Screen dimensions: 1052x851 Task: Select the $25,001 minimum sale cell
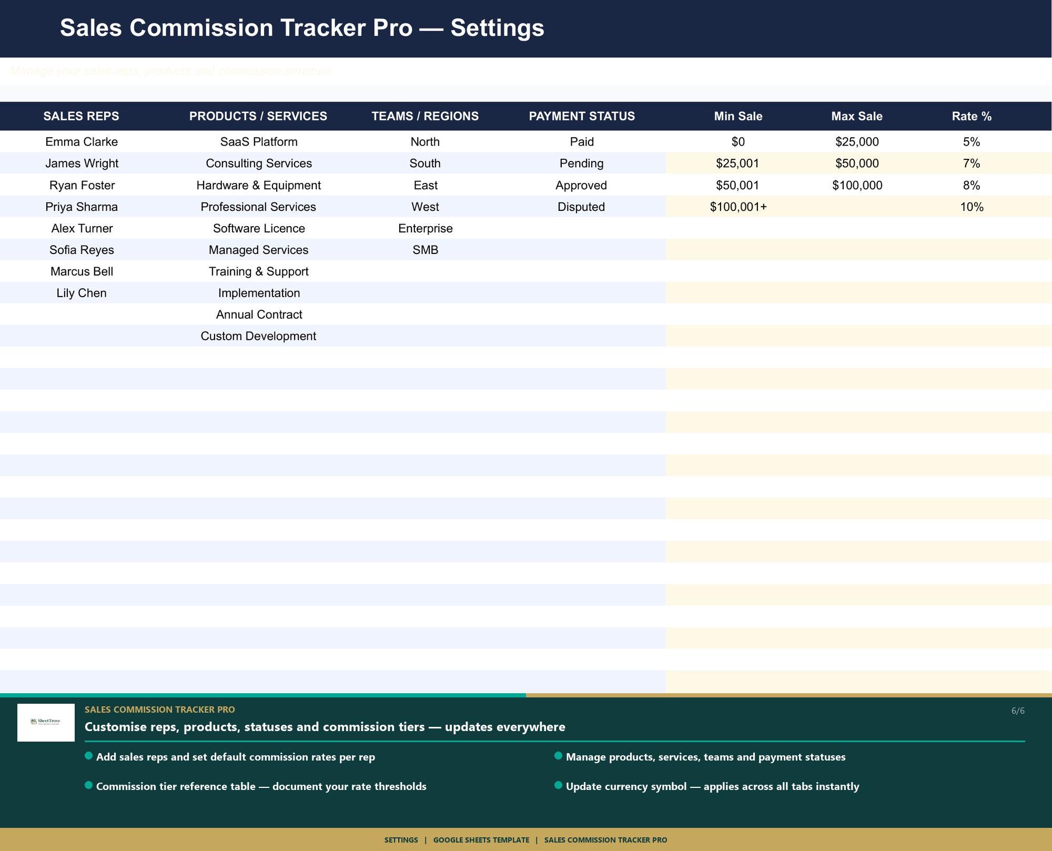tap(738, 164)
